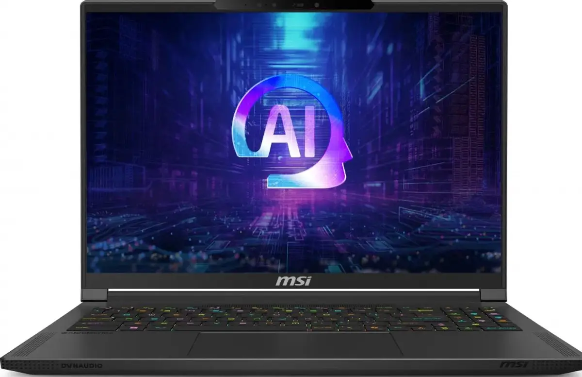
Task: Click the center of the touchpad
Action: (x=295, y=344)
